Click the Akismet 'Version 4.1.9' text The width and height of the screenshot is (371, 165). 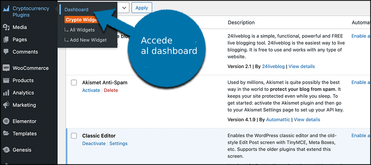(241, 120)
